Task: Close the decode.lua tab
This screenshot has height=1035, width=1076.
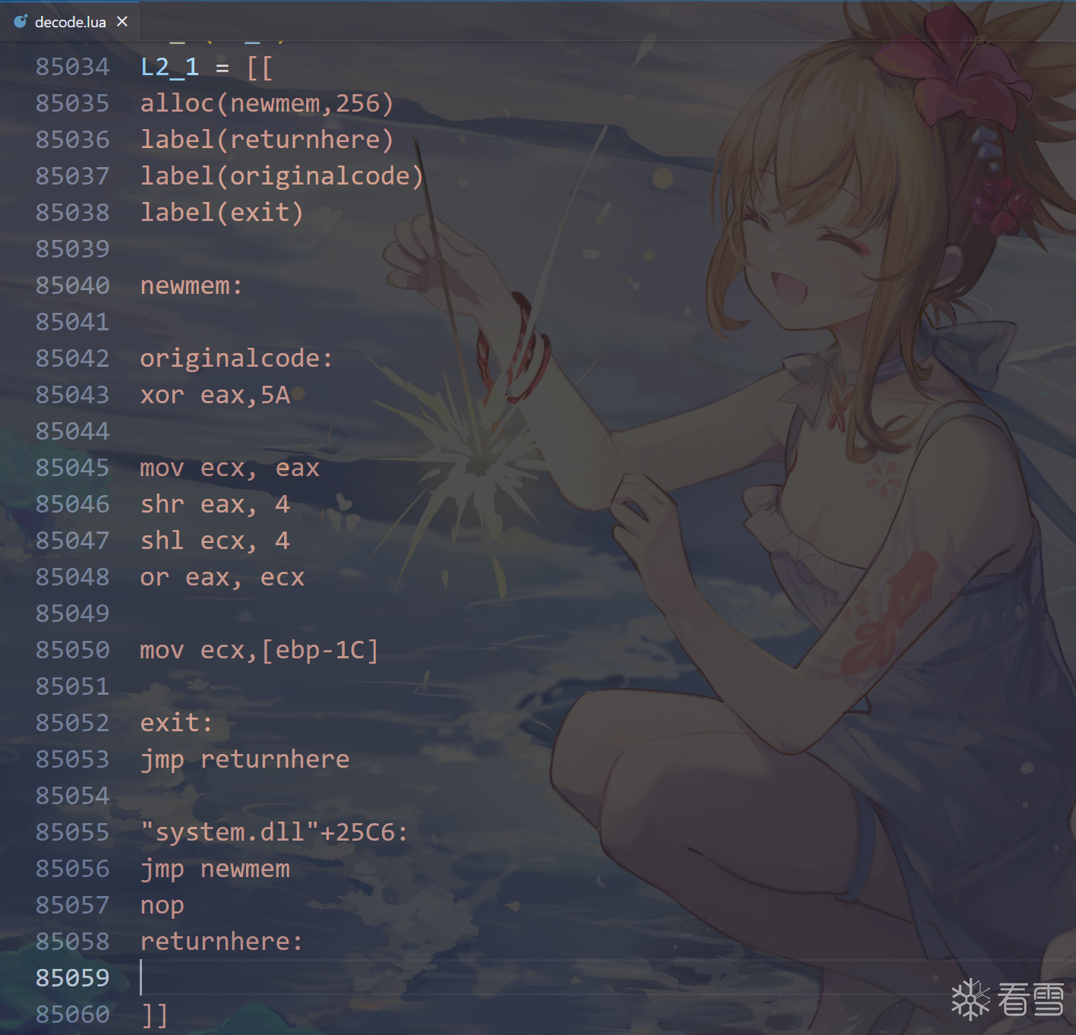Action: tap(122, 21)
